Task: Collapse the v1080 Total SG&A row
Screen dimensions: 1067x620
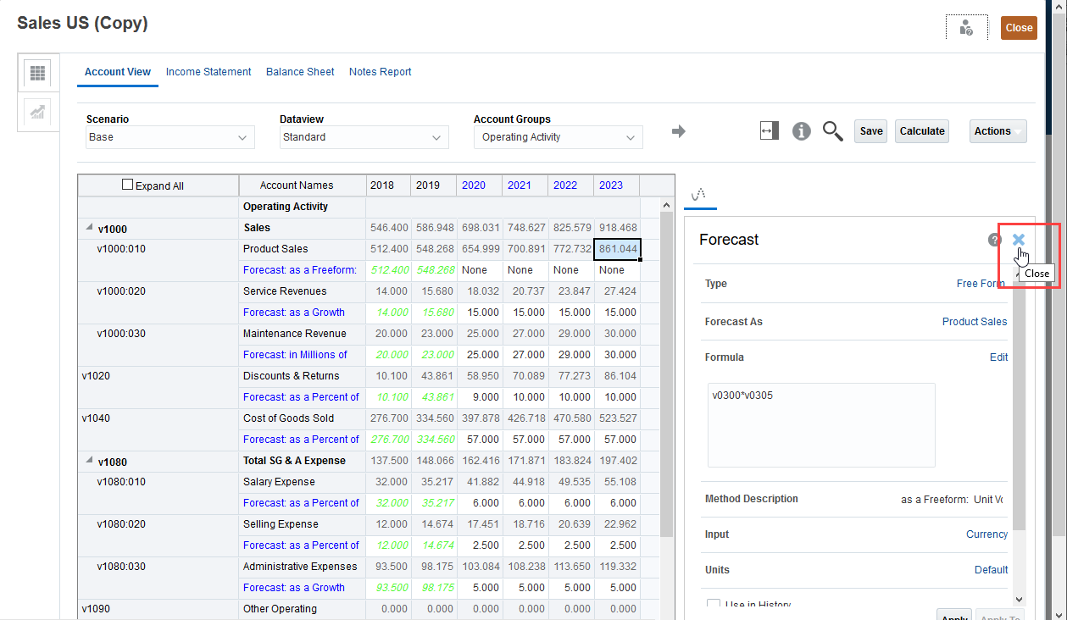Action: coord(88,462)
